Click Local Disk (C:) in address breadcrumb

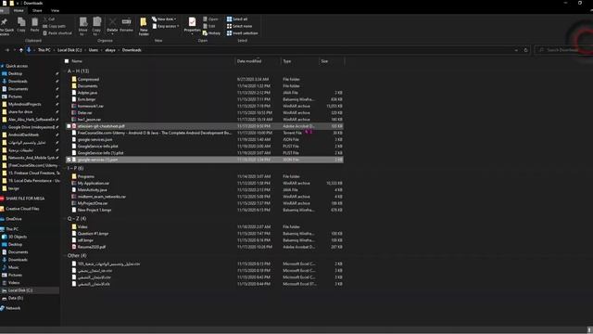coord(69,50)
